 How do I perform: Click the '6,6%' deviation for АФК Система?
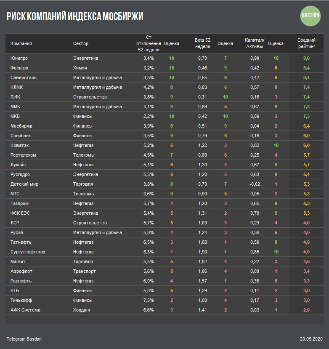tap(149, 310)
